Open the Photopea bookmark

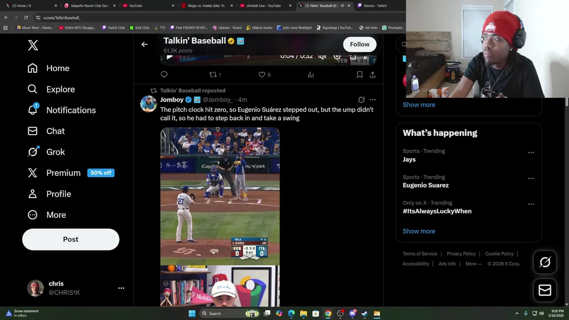pyautogui.click(x=392, y=28)
